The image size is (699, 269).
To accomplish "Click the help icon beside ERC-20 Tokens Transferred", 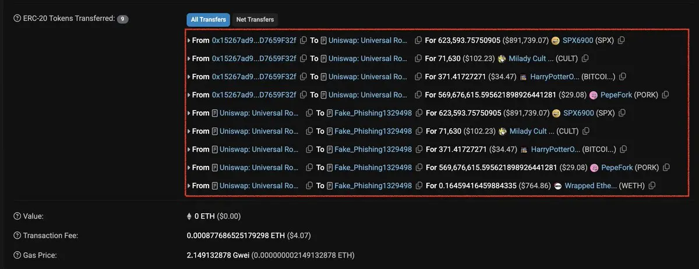I will (17, 19).
